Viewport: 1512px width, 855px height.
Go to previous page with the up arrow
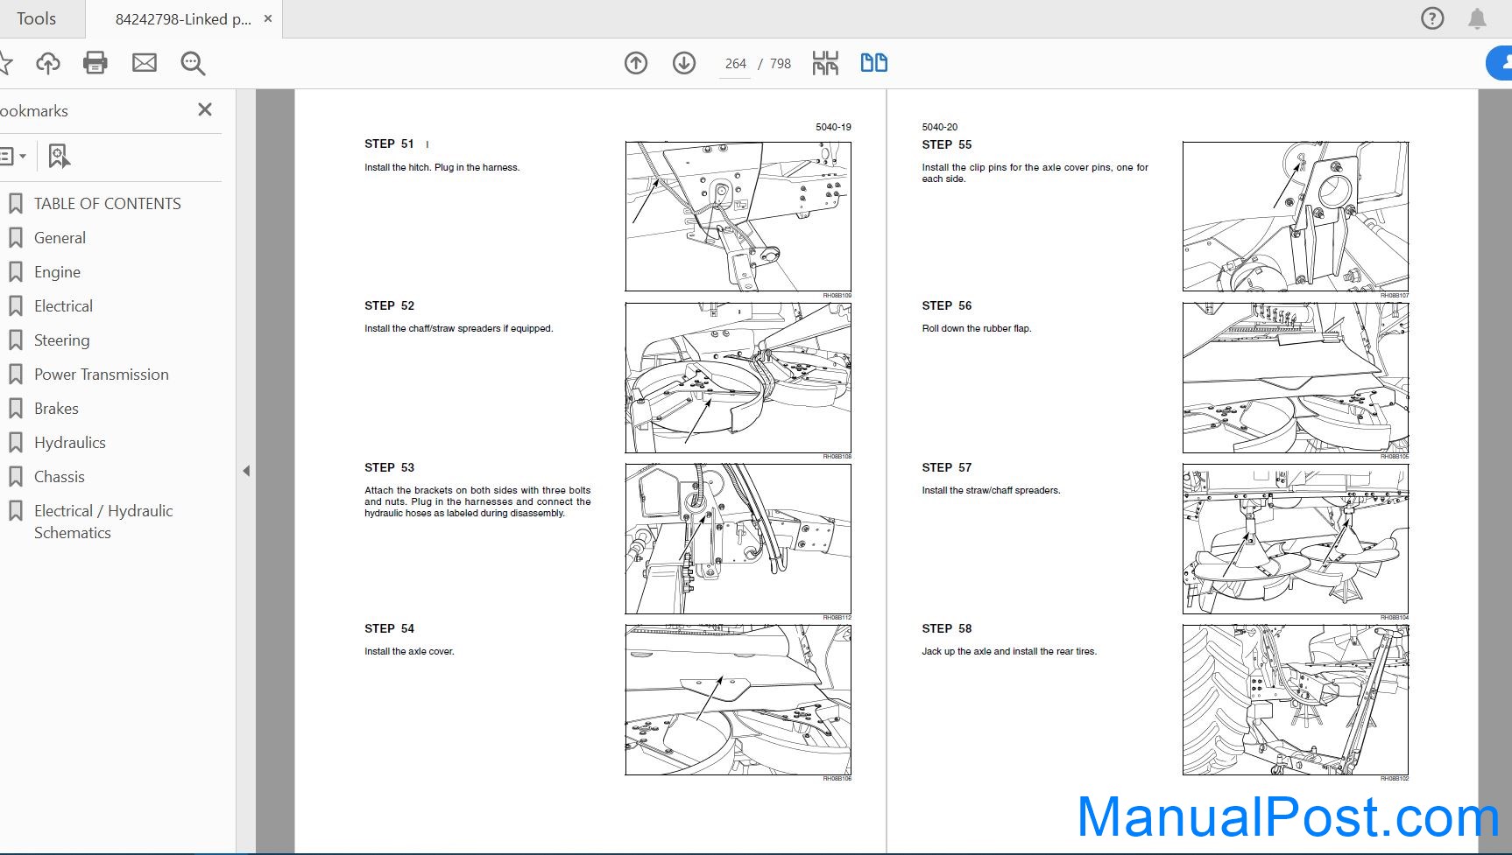pyautogui.click(x=636, y=63)
